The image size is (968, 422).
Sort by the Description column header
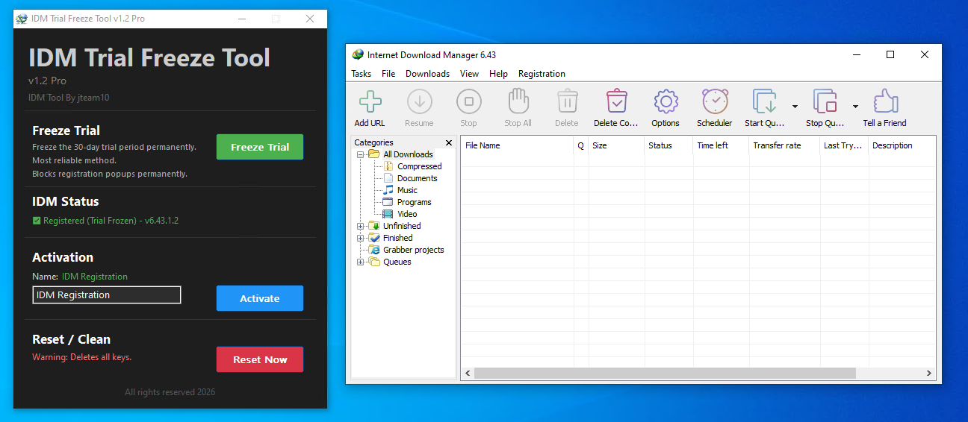point(902,145)
